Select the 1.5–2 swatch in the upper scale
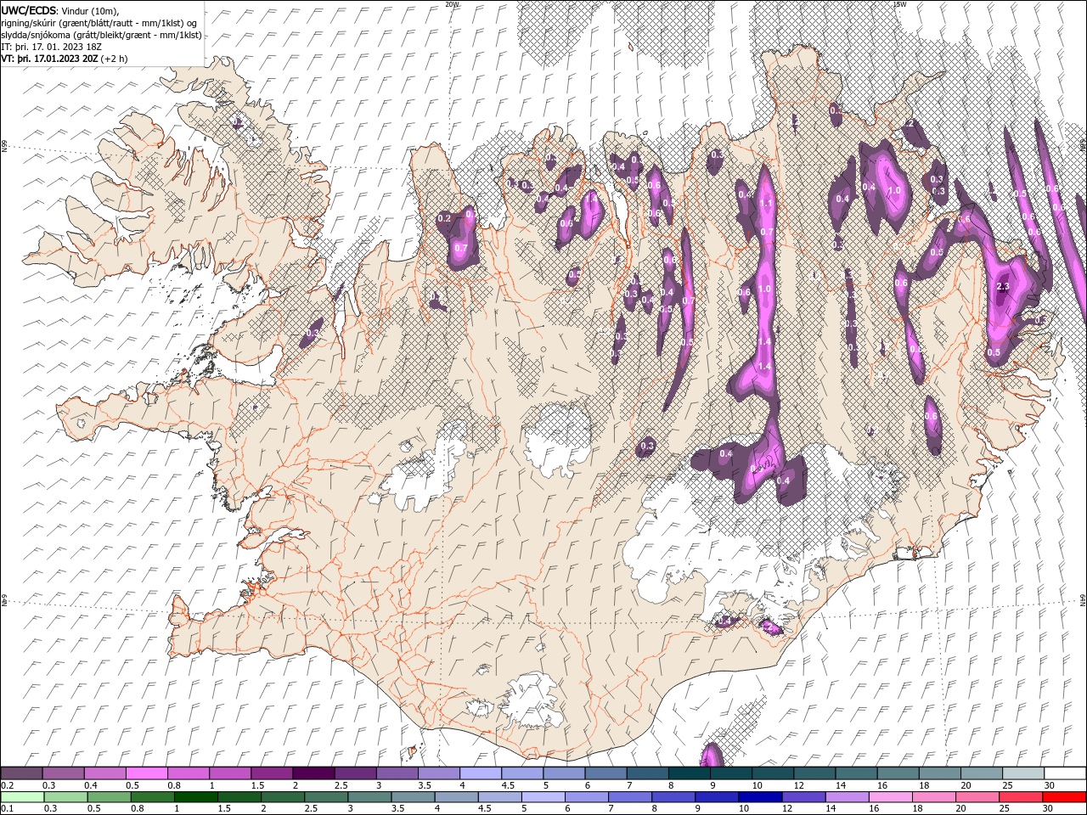This screenshot has width=1087, height=815. (x=271, y=773)
